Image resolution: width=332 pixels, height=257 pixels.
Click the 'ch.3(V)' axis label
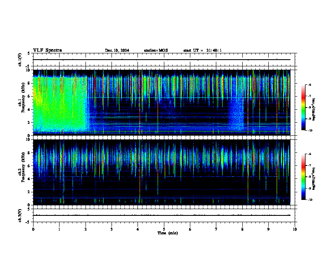tap(20, 216)
